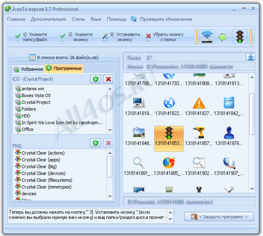Click the Закрыть программу button
Screen dimensions: 263x236
(x=219, y=217)
